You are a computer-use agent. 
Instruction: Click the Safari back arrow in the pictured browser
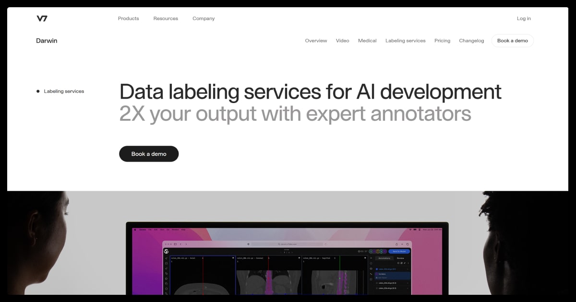180,244
